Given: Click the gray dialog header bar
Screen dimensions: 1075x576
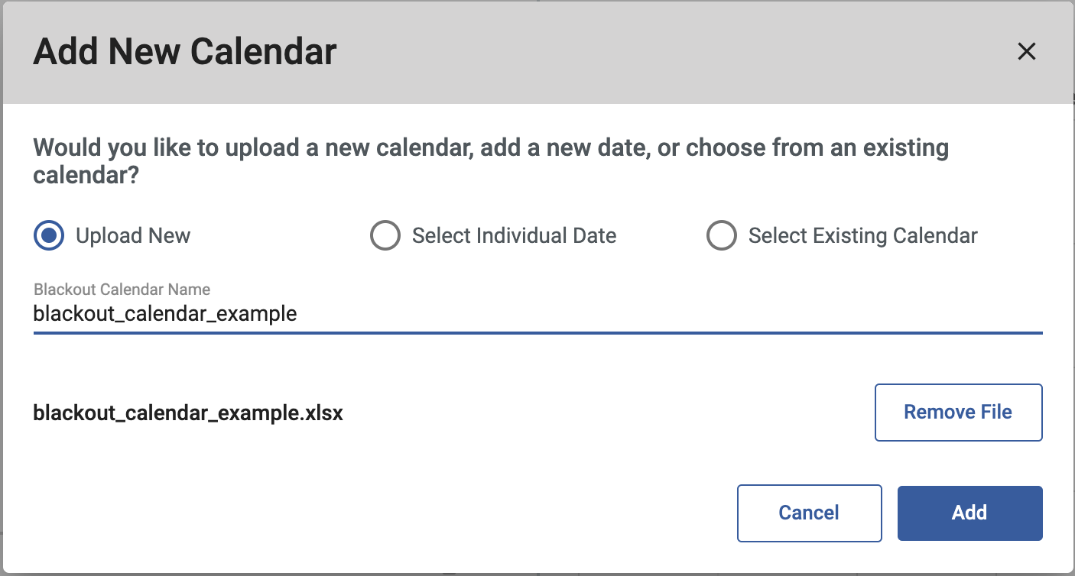Looking at the screenshot, I should point(612,52).
